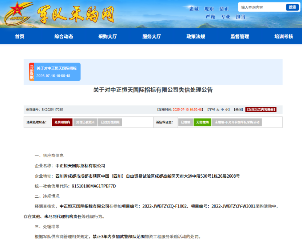Click the 搜索 search button
Screen dimensions: 302x242
tap(292, 7)
